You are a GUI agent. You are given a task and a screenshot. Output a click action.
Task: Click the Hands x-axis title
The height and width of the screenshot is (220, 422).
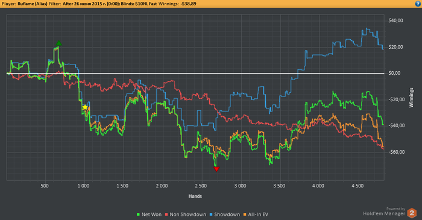tap(195, 196)
